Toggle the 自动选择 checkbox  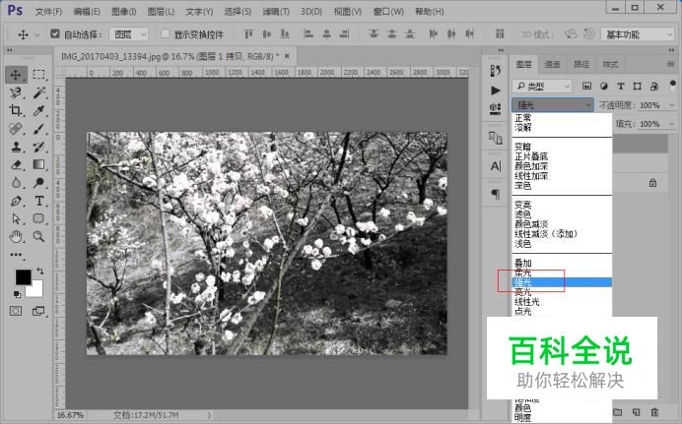click(x=54, y=34)
